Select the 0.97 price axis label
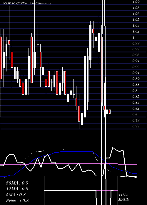Screen dimensions: 147x205 point(136,49)
